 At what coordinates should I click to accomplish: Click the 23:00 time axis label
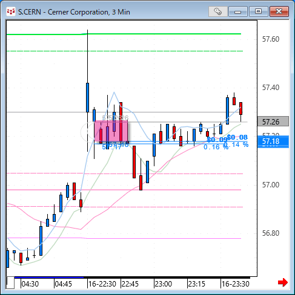click(164, 284)
